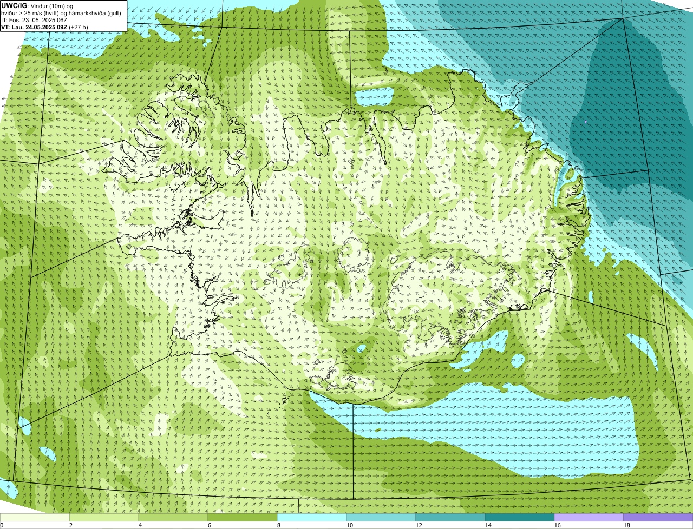Select the purple legend swatch above 18 m/s
The image size is (693, 529).
coord(658,518)
